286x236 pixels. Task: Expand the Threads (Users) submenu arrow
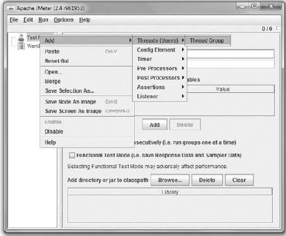pyautogui.click(x=183, y=40)
